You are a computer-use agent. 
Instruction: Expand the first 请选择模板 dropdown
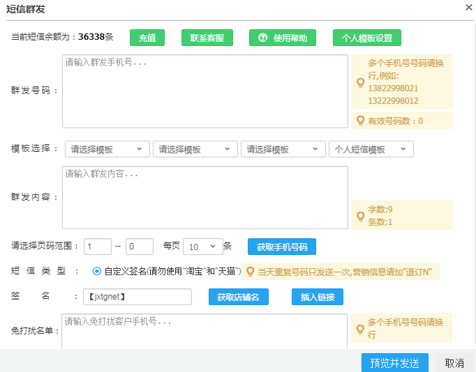(x=107, y=149)
